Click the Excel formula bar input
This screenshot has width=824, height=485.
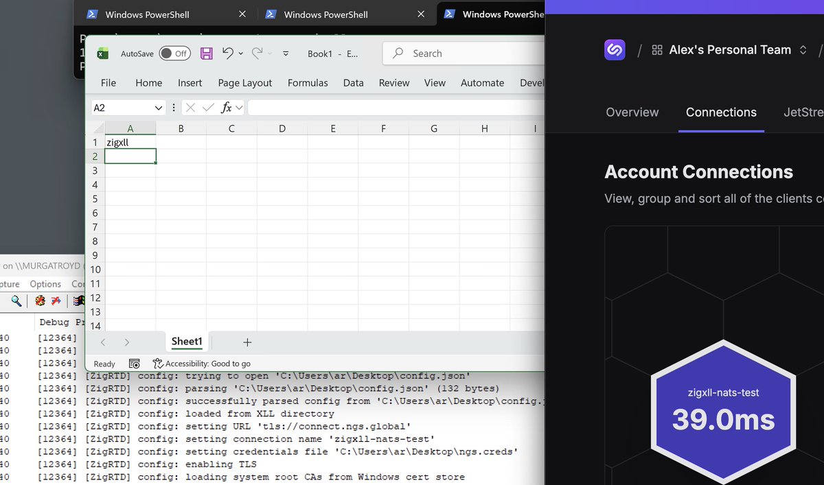[396, 108]
